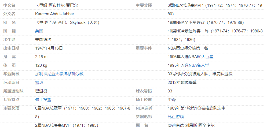The height and width of the screenshot is (131, 267).
Task: Click the 运动项目 field label
Action: click(12, 83)
